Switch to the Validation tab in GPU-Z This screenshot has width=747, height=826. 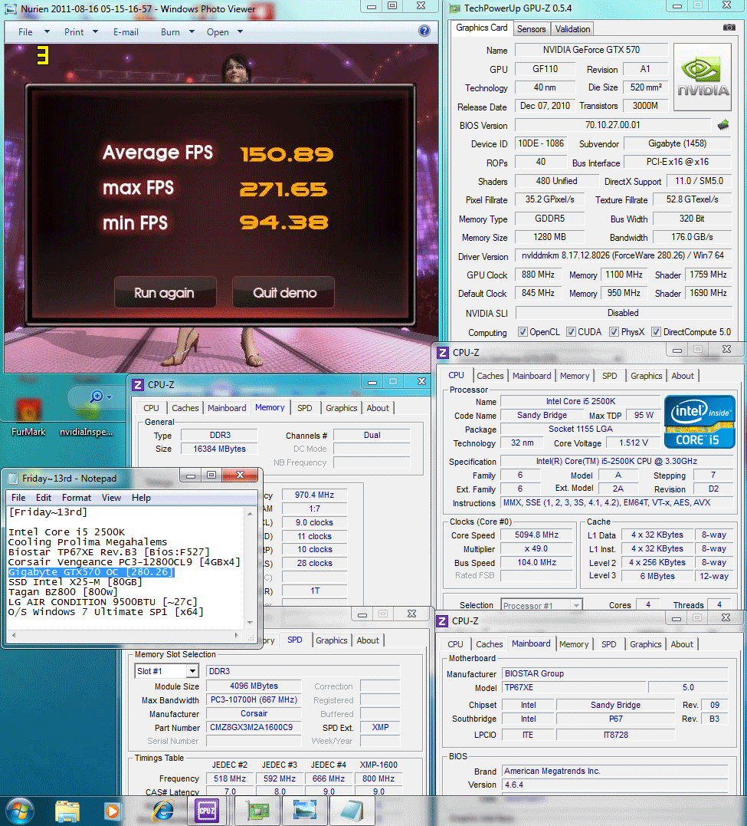(572, 29)
